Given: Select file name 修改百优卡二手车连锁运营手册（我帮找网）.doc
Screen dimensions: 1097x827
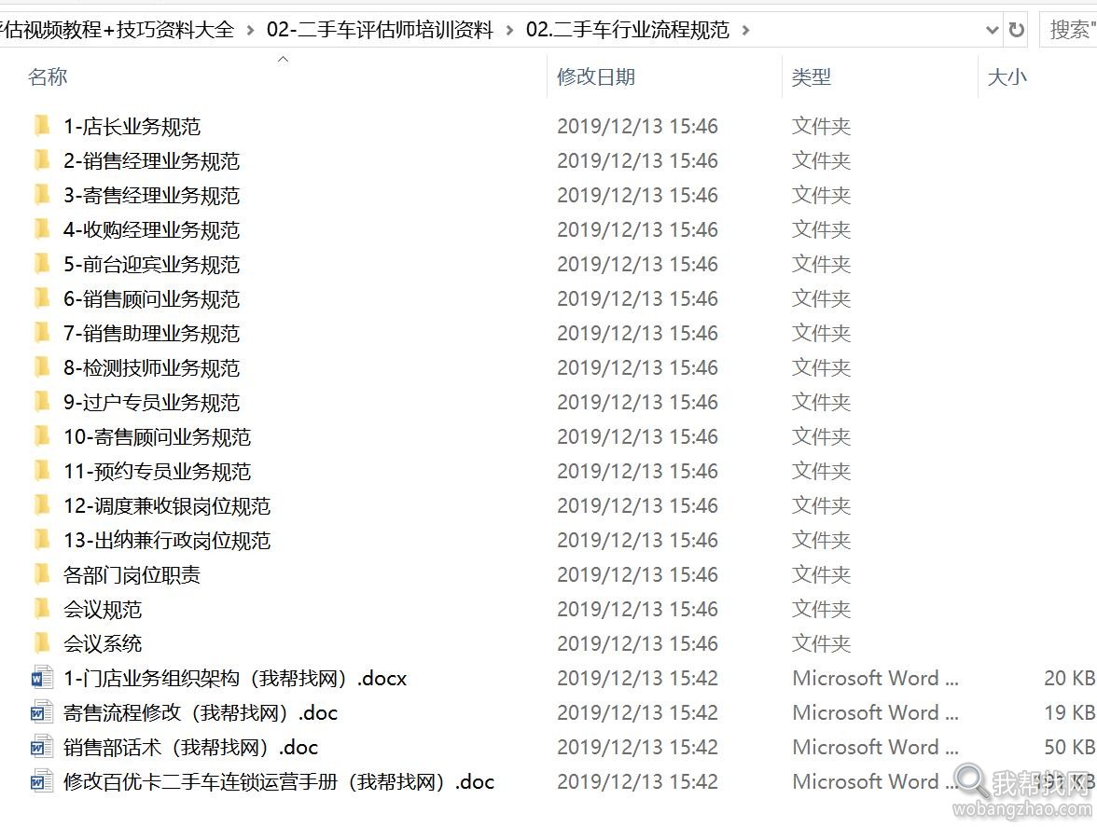Looking at the screenshot, I should click(279, 781).
